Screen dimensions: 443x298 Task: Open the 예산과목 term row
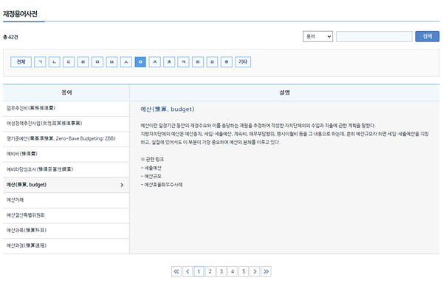(66, 231)
